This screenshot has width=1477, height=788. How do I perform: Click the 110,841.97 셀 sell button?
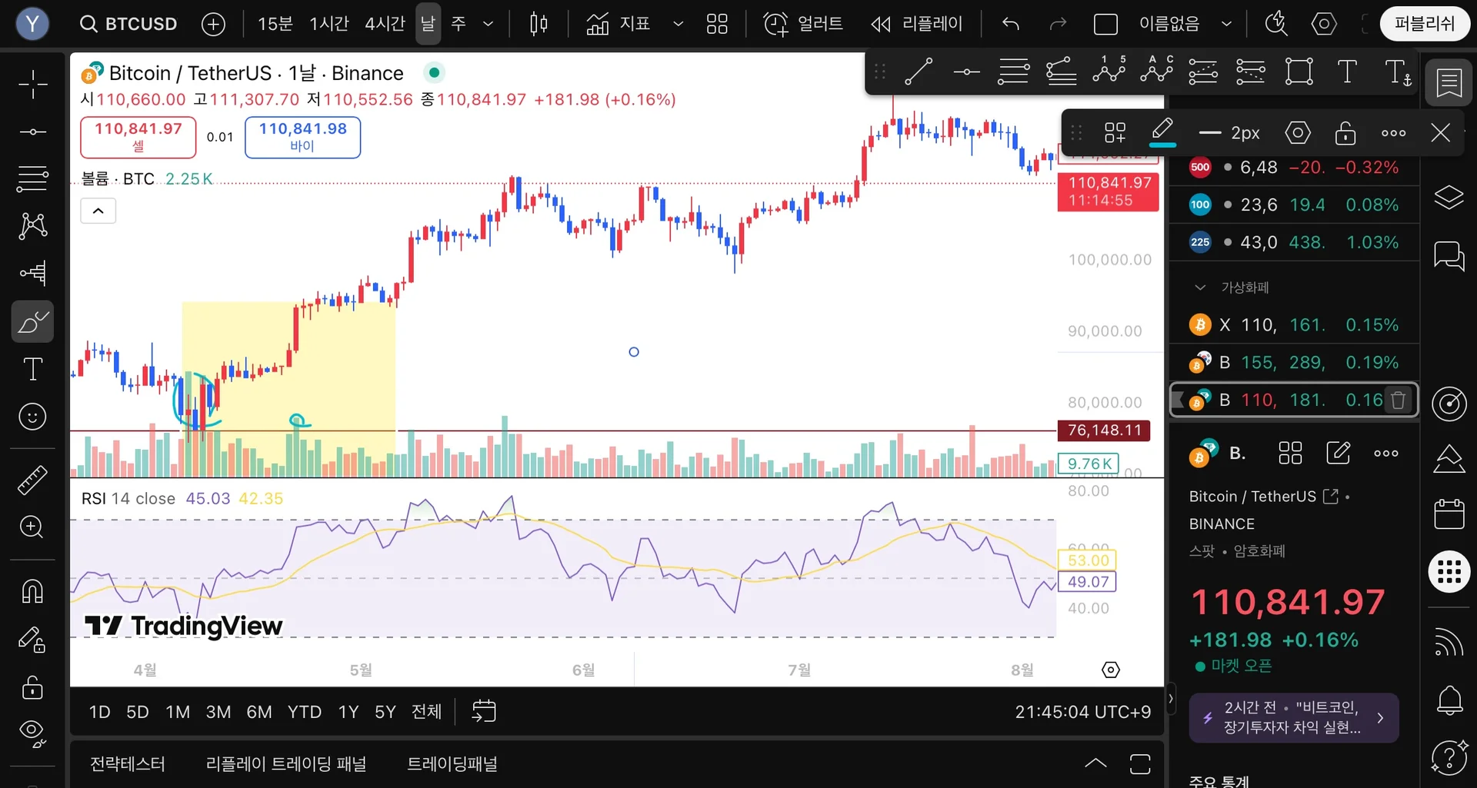[138, 137]
